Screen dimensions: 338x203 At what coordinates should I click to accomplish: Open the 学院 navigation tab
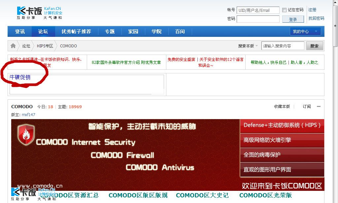click(156, 31)
